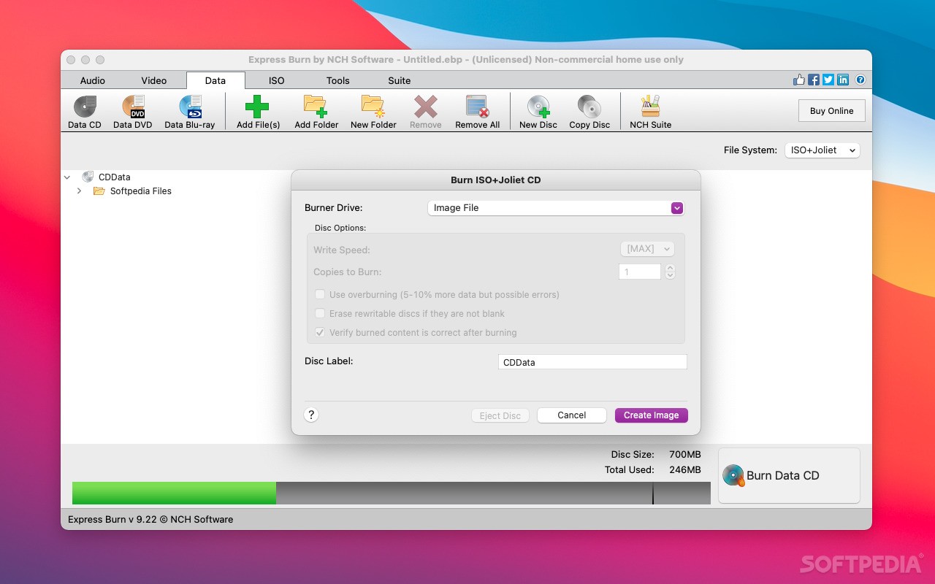Image resolution: width=935 pixels, height=584 pixels.
Task: Click the blue help icon in the tab bar
Action: pyautogui.click(x=860, y=80)
